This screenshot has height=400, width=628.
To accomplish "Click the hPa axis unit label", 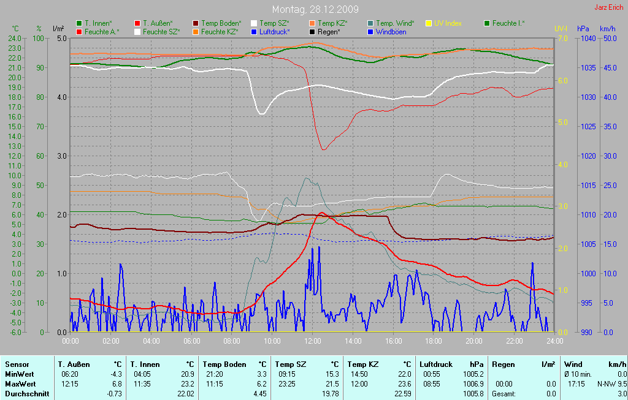I will click(583, 29).
